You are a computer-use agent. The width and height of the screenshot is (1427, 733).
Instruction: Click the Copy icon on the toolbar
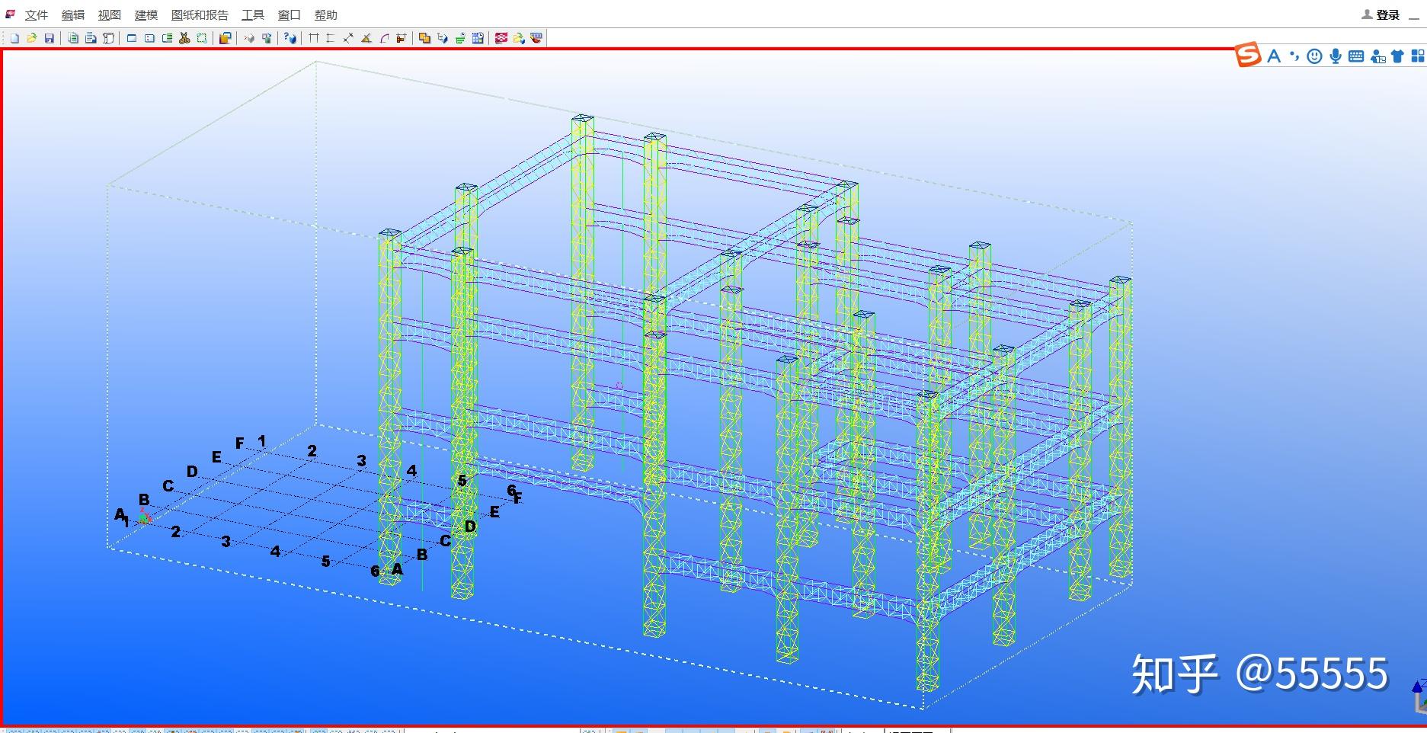click(74, 37)
